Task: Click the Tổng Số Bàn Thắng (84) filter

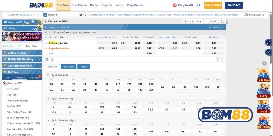Action: pos(19,112)
